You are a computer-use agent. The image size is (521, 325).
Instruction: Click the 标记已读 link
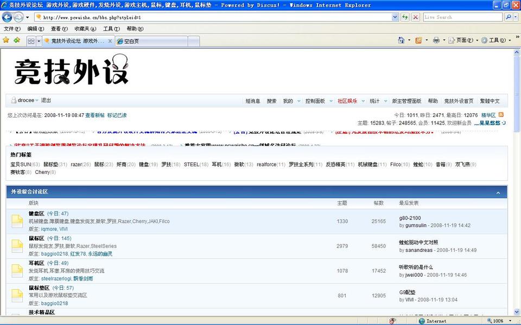117,115
